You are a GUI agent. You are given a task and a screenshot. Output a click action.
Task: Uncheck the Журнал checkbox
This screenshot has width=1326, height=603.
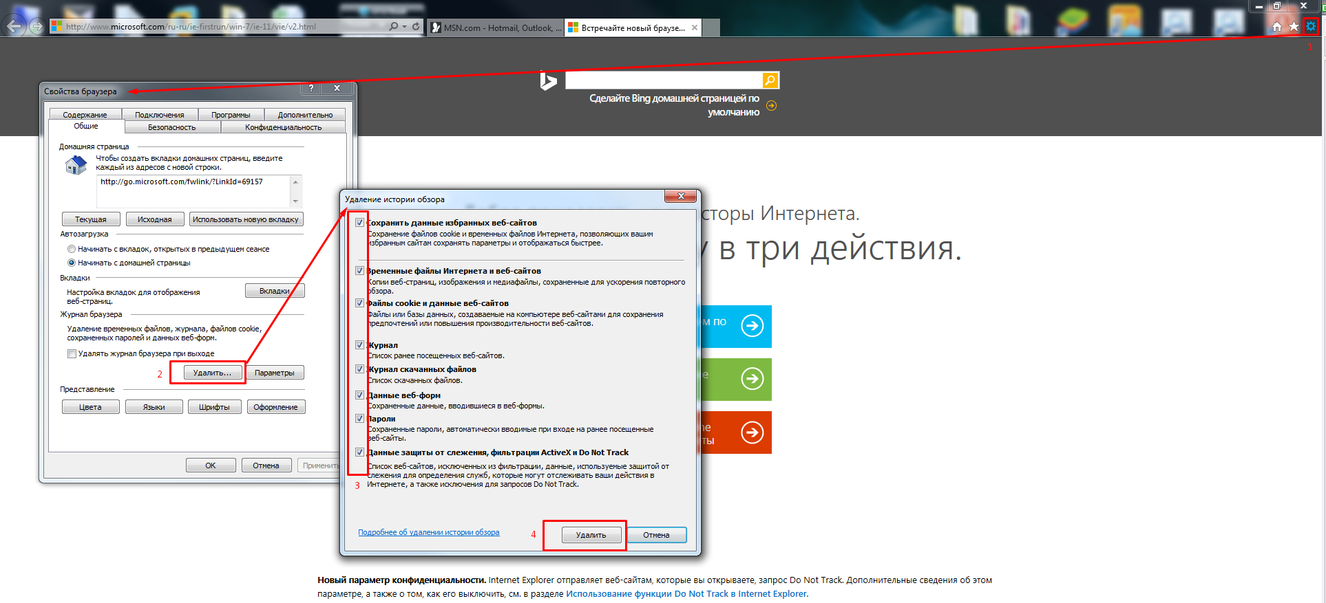coord(359,345)
